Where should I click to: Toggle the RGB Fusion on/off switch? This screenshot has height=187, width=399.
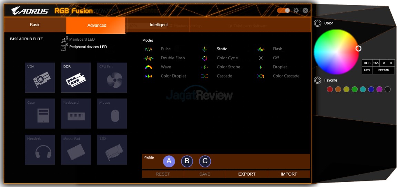tap(284, 10)
